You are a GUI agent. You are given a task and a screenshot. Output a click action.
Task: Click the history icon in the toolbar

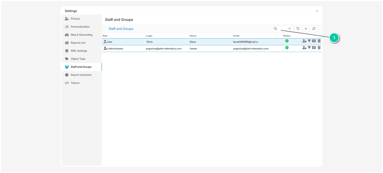point(298,29)
